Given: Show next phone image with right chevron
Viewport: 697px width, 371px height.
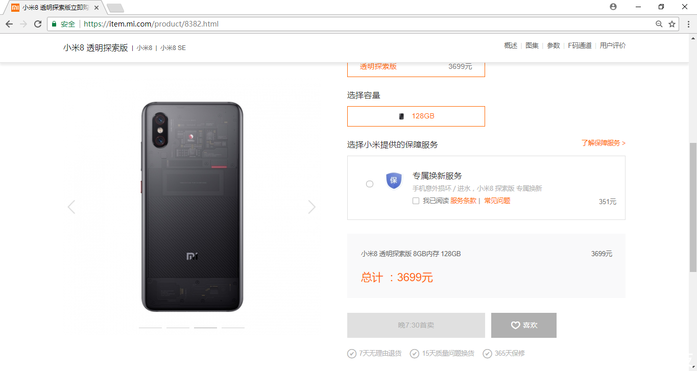Looking at the screenshot, I should click(x=311, y=207).
